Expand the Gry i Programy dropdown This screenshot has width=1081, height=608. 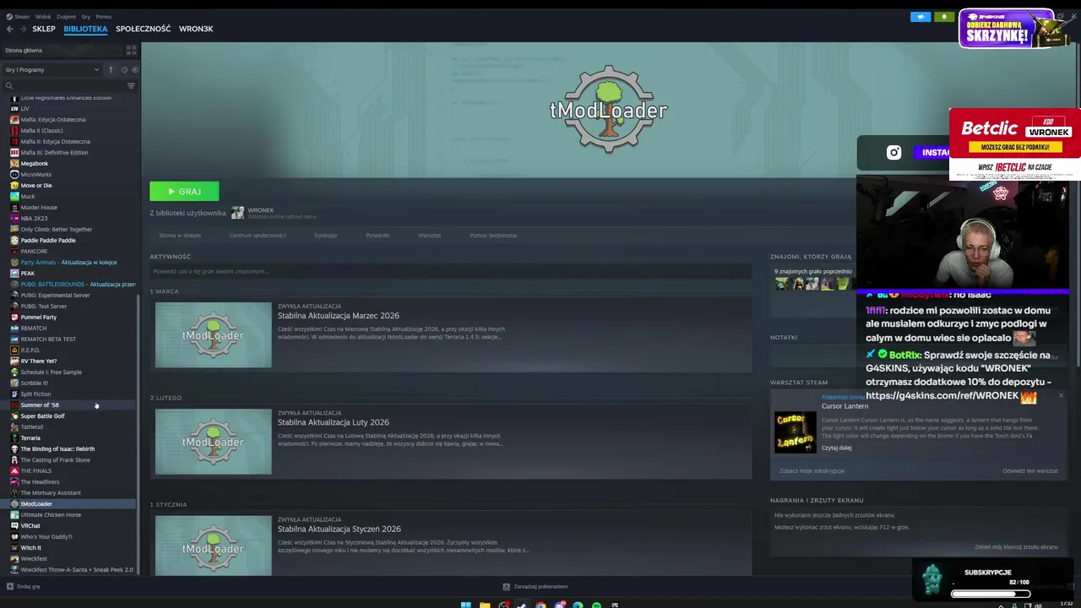click(52, 69)
